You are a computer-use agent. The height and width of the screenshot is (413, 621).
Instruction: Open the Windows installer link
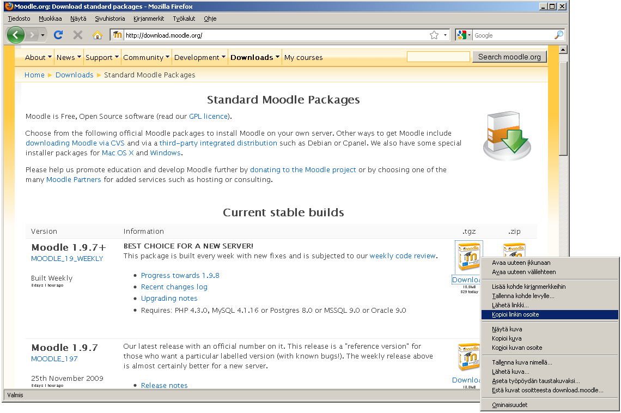[165, 153]
